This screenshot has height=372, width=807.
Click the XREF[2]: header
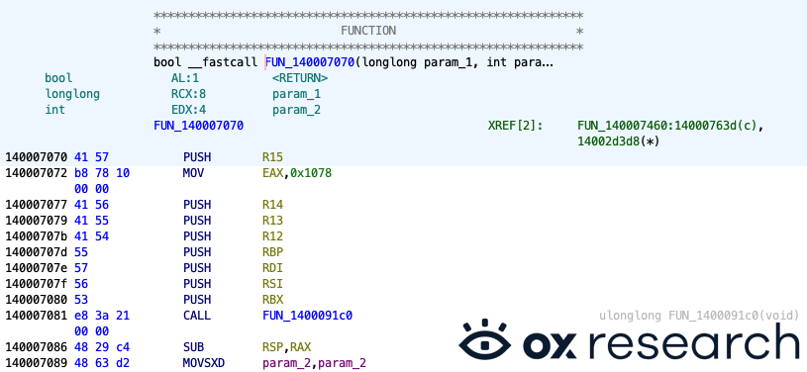(x=515, y=126)
